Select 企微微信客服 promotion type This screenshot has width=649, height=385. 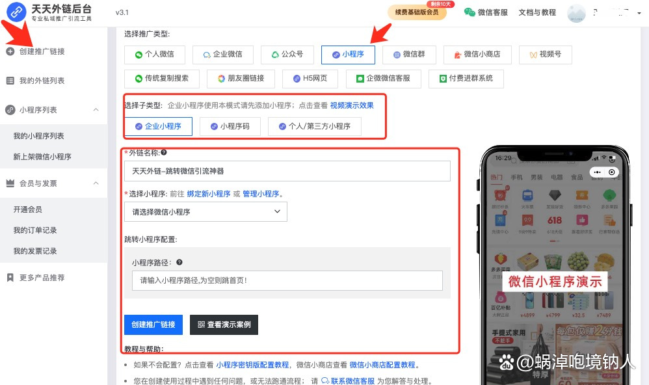tap(383, 79)
